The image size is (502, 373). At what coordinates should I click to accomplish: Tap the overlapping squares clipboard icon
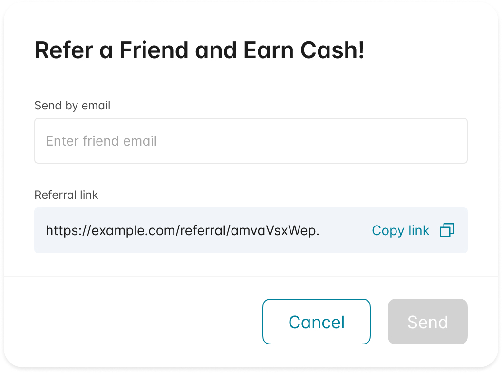(446, 230)
